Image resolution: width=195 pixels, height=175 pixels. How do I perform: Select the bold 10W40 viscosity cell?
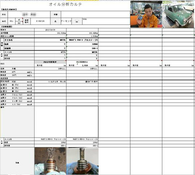pyautogui.click(x=82, y=44)
